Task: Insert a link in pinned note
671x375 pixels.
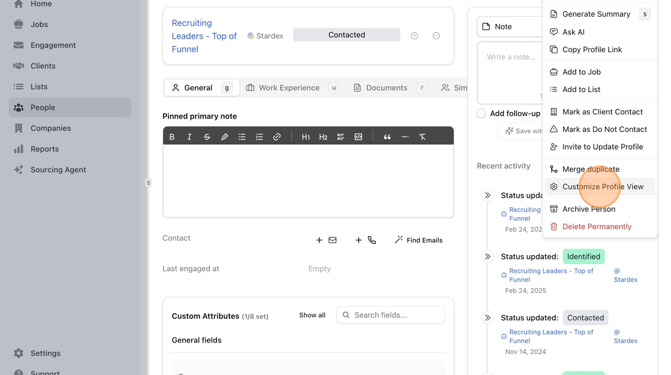Action: [x=277, y=137]
